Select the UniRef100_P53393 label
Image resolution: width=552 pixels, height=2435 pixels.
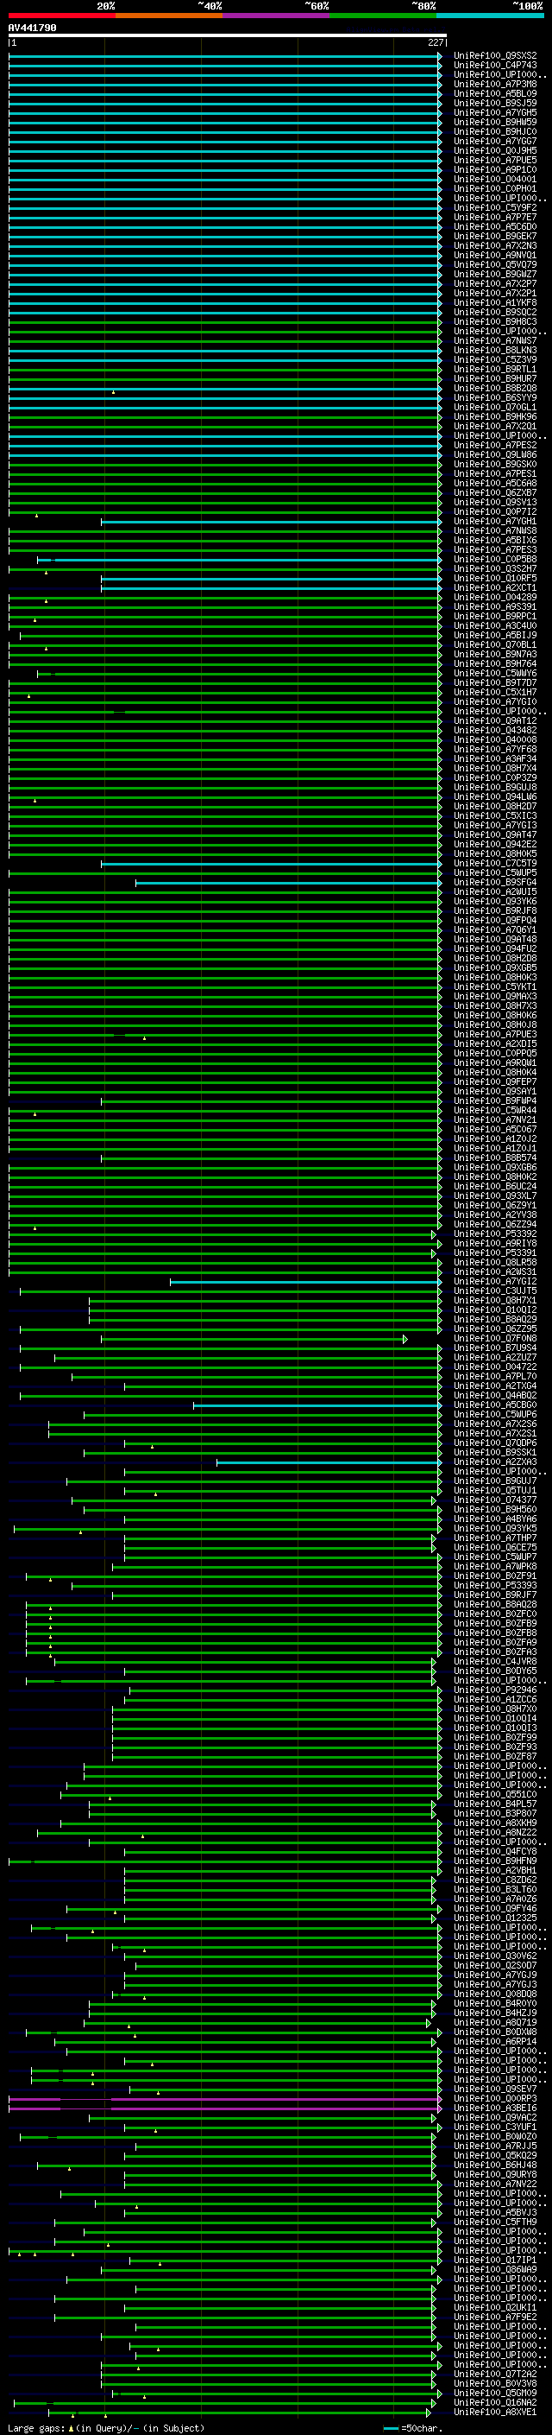tap(495, 1586)
